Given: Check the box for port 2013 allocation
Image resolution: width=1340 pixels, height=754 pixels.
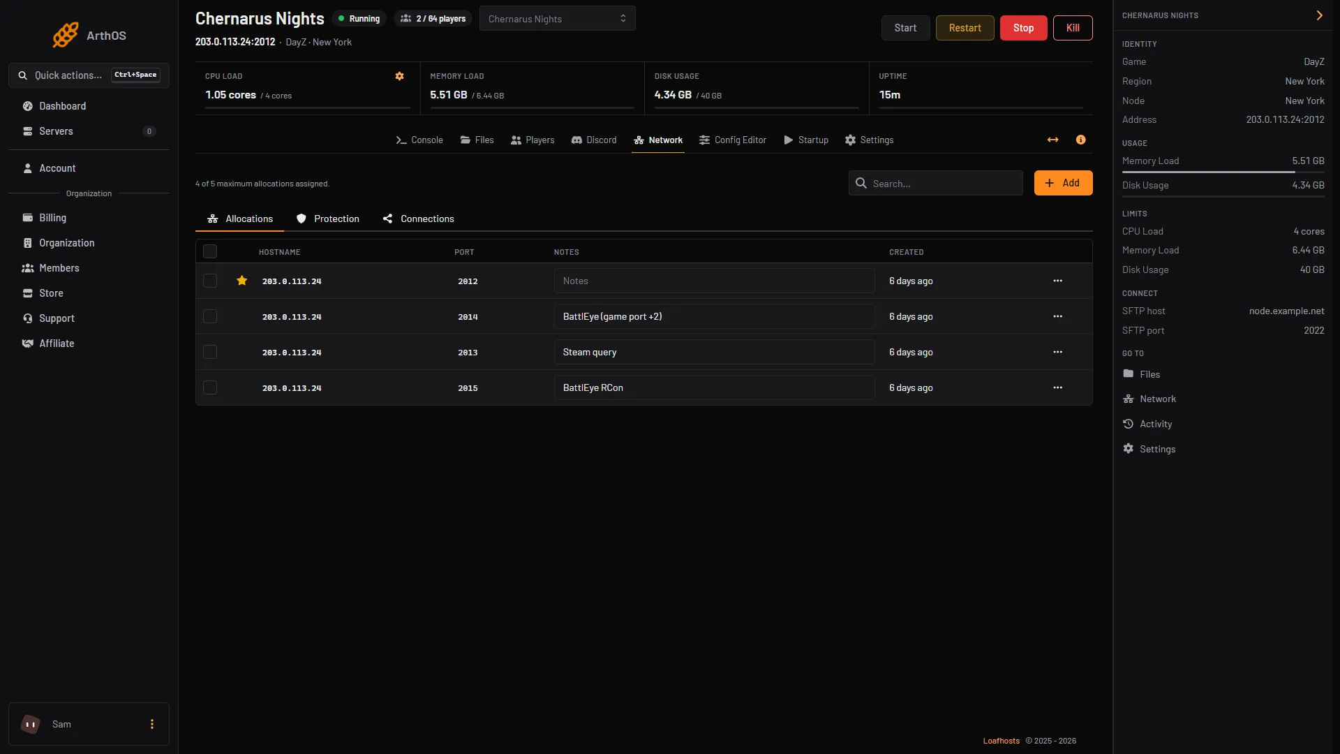Looking at the screenshot, I should (x=210, y=352).
